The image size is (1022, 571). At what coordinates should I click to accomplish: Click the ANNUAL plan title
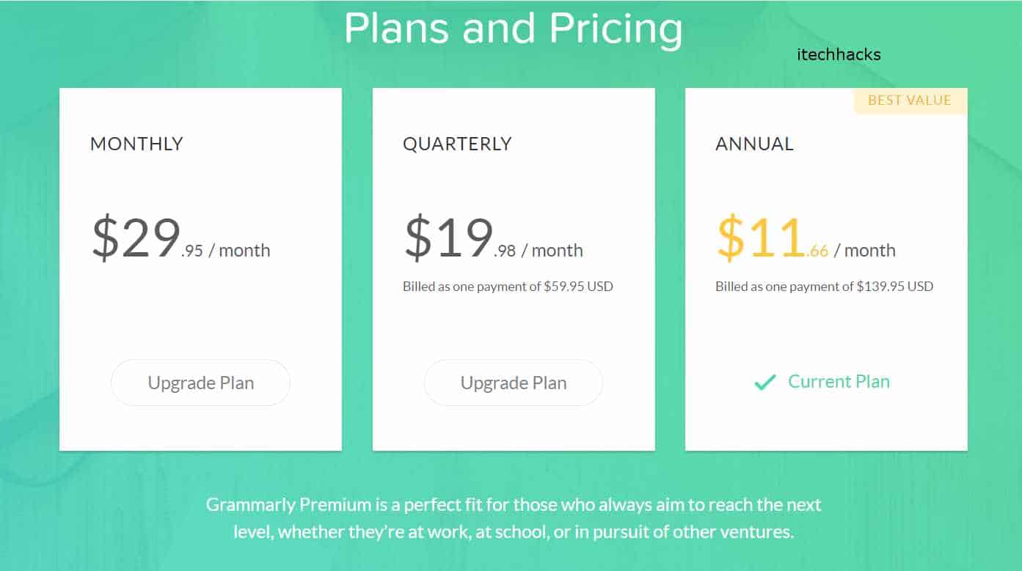[754, 144]
